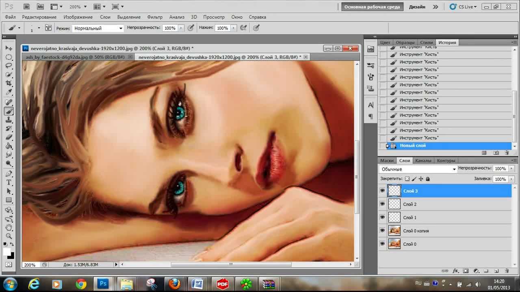
Task: Open Firefox from taskbar
Action: [x=175, y=284]
